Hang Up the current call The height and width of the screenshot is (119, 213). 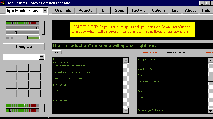[x=24, y=46]
